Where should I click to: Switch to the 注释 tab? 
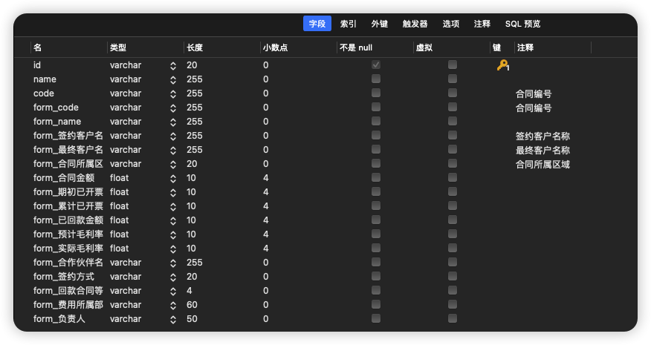482,24
